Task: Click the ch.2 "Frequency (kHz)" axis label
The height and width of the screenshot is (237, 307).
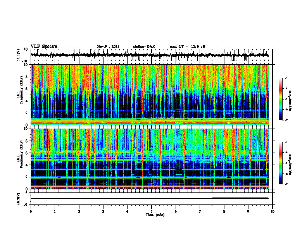Action: (x=21, y=154)
